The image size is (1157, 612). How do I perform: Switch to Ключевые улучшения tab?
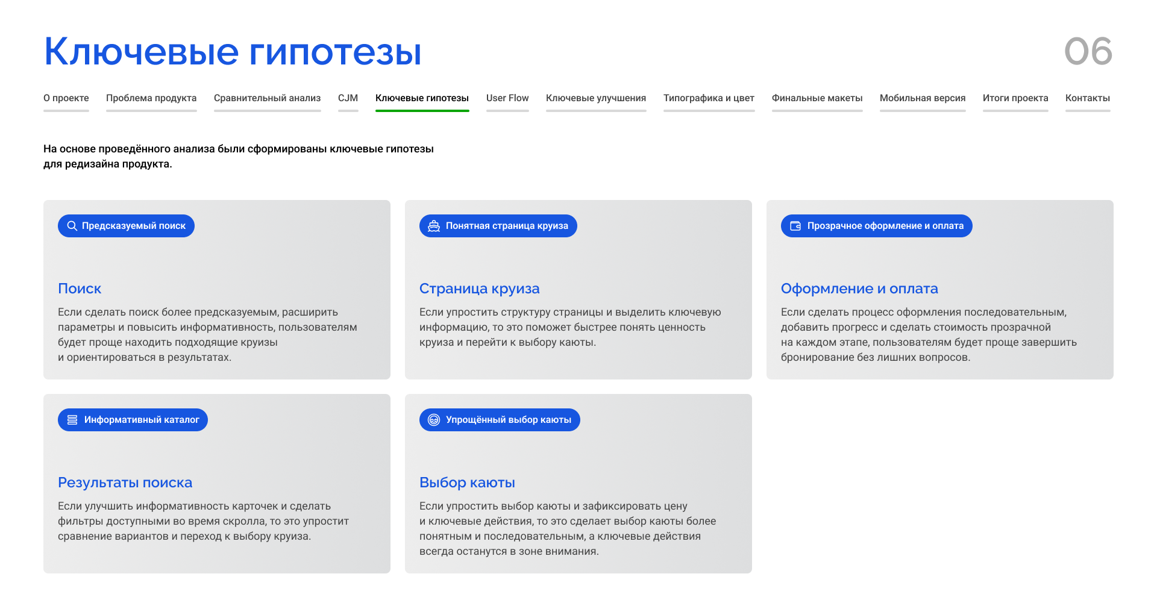[596, 98]
